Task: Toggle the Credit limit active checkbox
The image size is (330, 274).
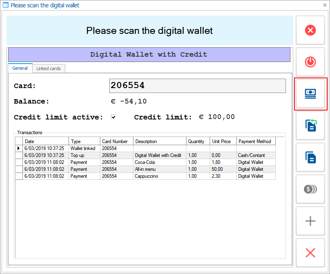Action: [x=113, y=117]
